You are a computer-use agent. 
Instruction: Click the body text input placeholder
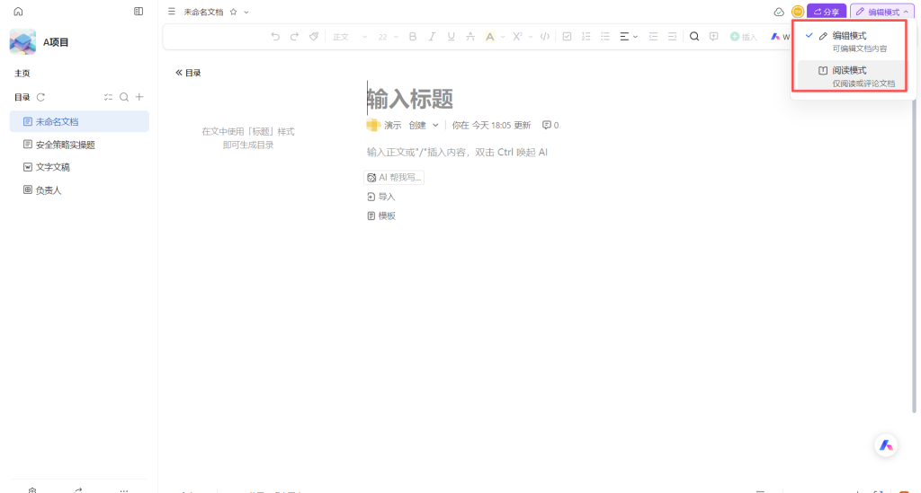457,153
